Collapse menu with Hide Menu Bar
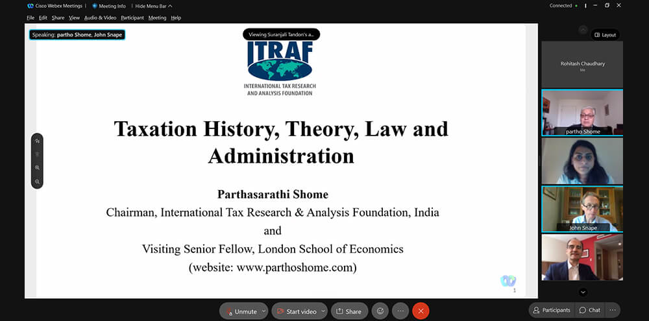Screen dimensions: 649x321 (154, 6)
